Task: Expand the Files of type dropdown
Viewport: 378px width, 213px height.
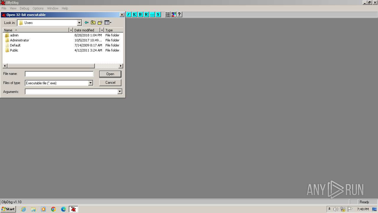Action: coord(91,83)
